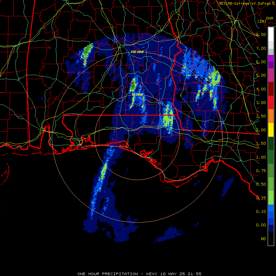The width and height of the screenshot is (276, 276).
Task: Click the 4.00 legend value
Action: [x=261, y=89]
